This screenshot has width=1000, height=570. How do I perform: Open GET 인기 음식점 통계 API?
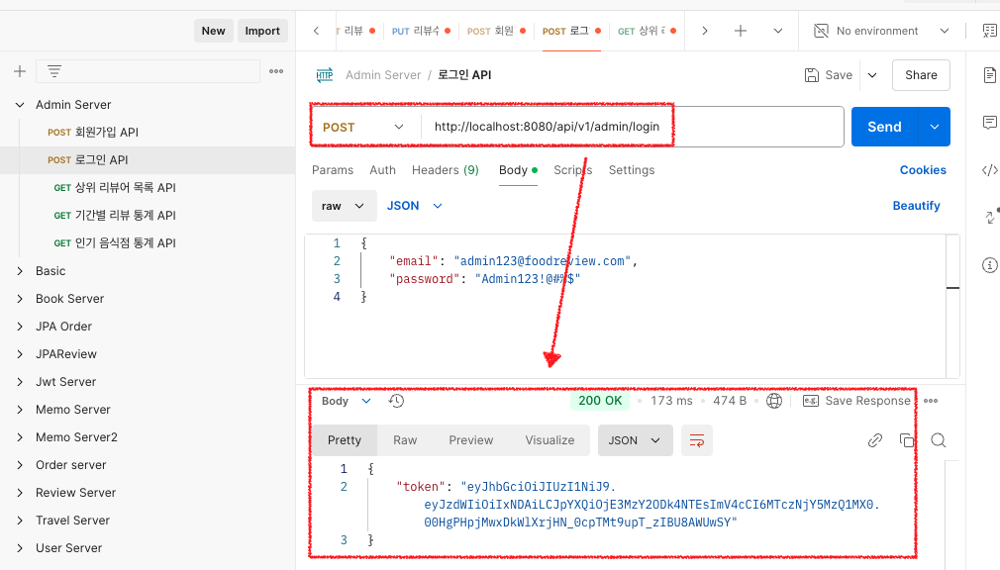click(115, 242)
